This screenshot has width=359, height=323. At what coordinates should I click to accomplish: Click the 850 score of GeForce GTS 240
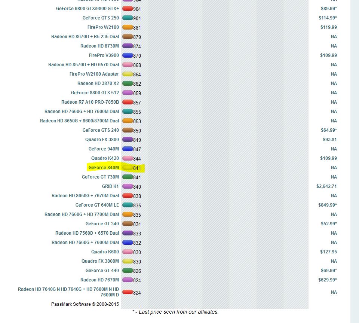click(137, 131)
